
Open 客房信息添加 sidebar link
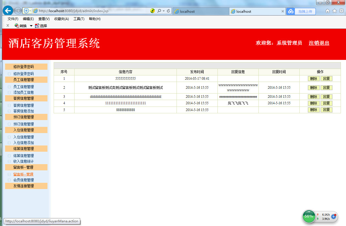click(23, 111)
